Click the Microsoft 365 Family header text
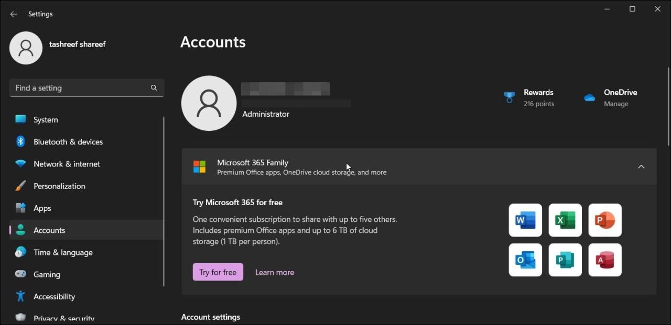This screenshot has height=325, width=671. (x=253, y=163)
